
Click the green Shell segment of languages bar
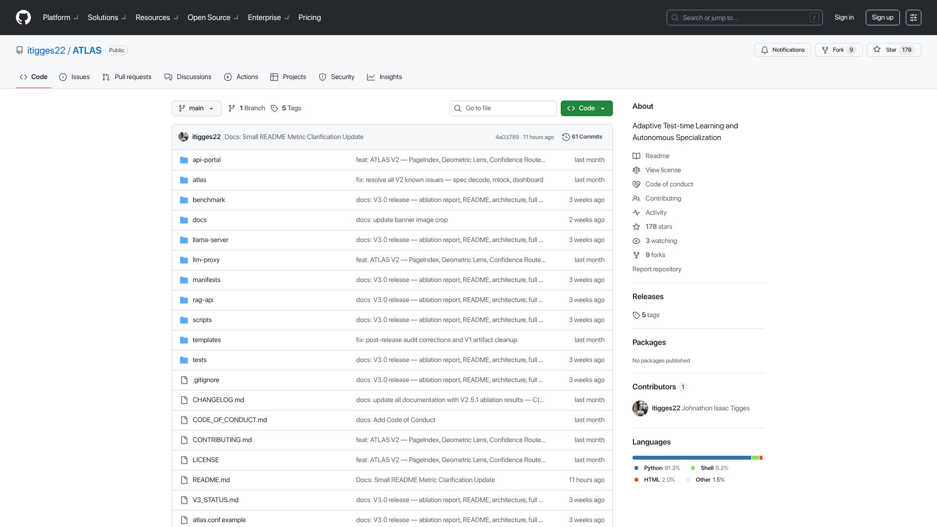(755, 458)
